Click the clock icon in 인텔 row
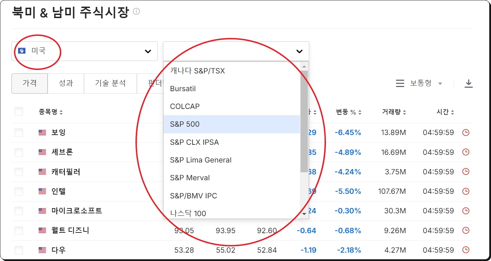The image size is (491, 261). click(x=466, y=191)
